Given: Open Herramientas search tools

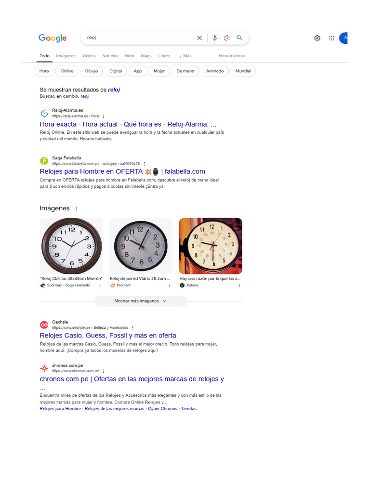Looking at the screenshot, I should tap(232, 56).
